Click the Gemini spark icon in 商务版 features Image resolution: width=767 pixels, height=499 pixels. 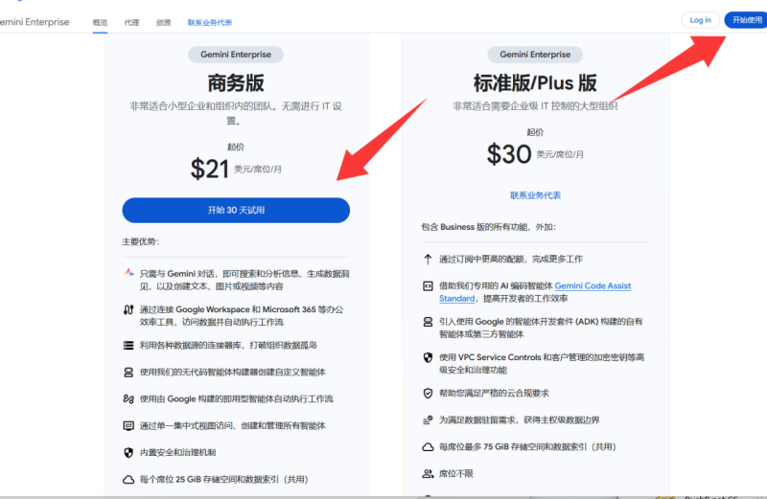(128, 273)
